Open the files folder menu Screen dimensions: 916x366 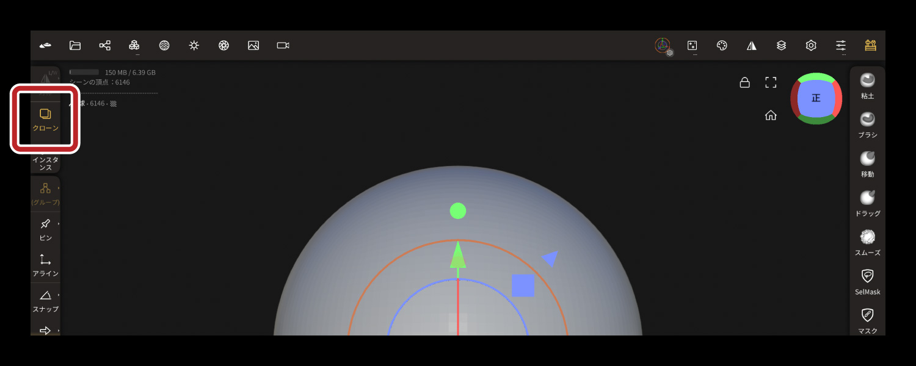tap(75, 46)
